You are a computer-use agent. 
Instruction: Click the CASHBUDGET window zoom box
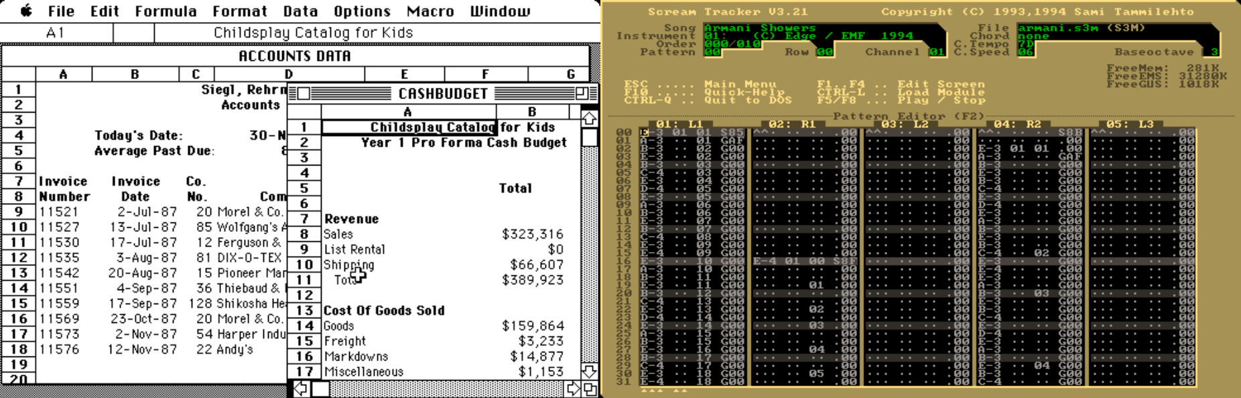click(x=582, y=93)
